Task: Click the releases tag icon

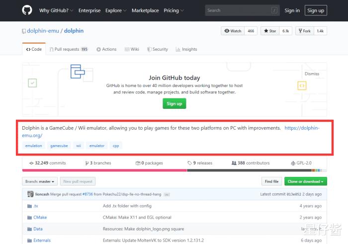Action: 189,163
